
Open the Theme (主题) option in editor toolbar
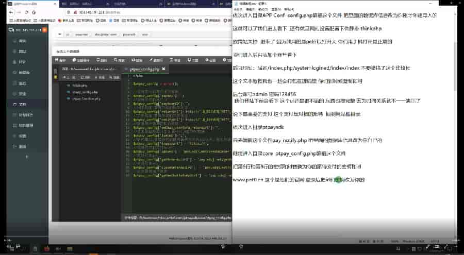(x=193, y=60)
